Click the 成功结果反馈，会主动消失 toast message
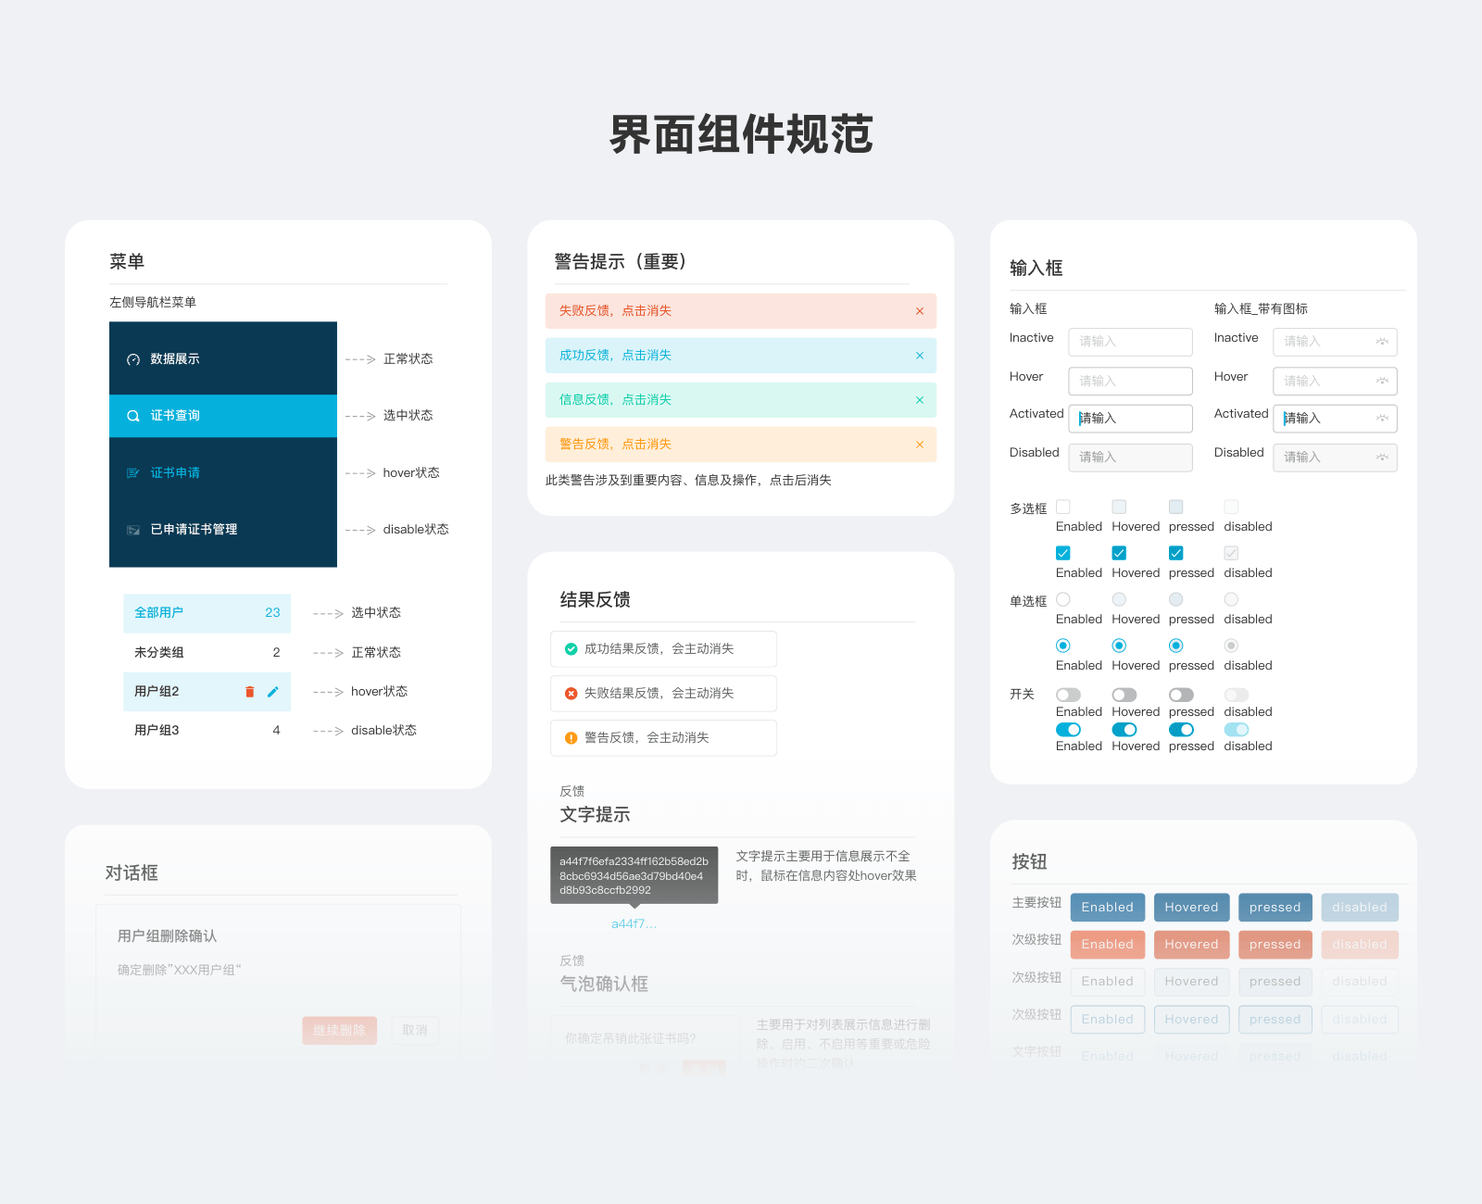Image resolution: width=1482 pixels, height=1204 pixels. pyautogui.click(x=664, y=649)
